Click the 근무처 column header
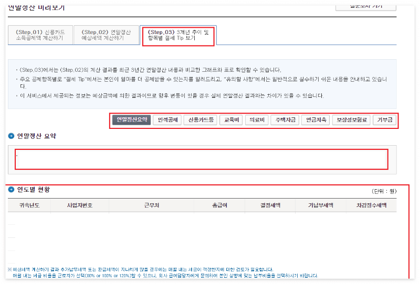The height and width of the screenshot is (284, 420). click(151, 205)
